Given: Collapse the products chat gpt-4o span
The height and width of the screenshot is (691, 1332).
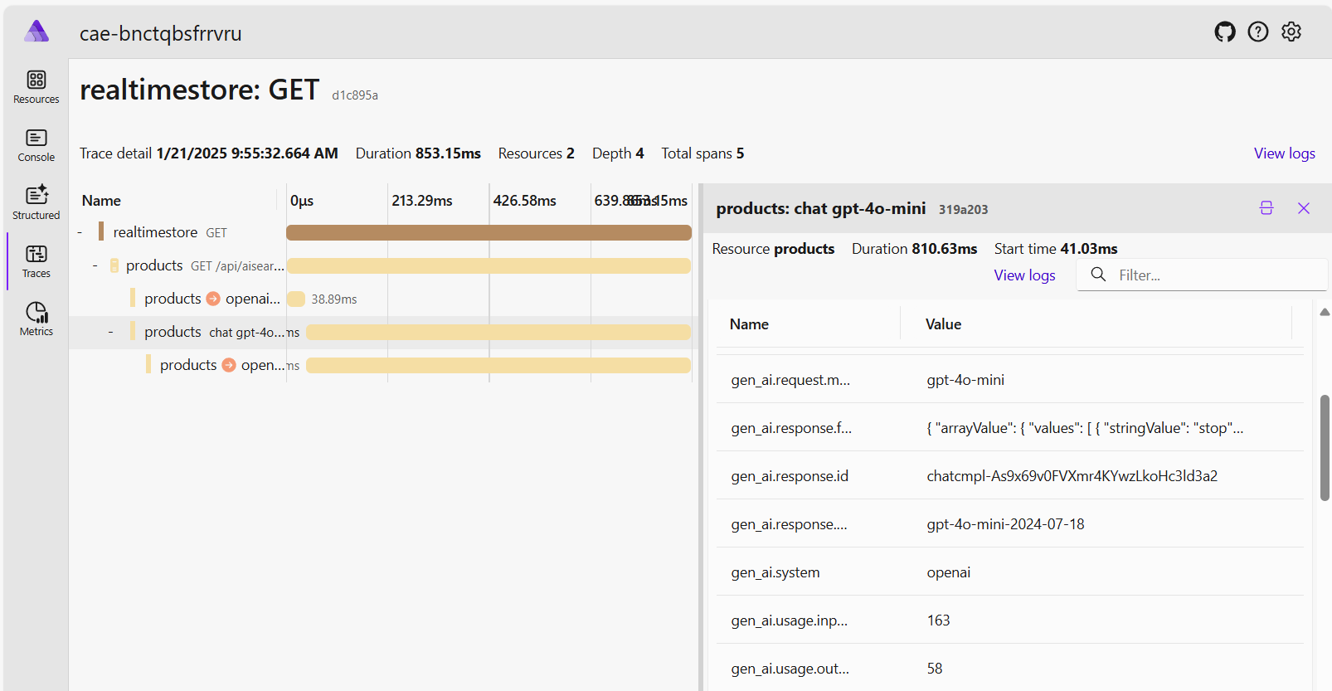Looking at the screenshot, I should 111,332.
